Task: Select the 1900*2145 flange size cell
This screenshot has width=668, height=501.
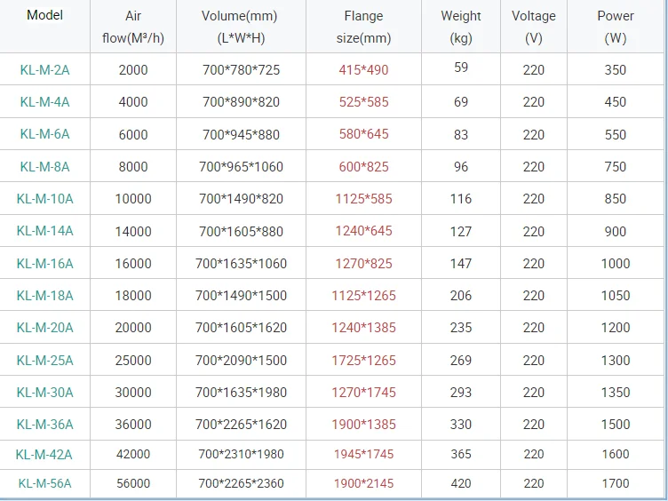Action: (x=363, y=484)
